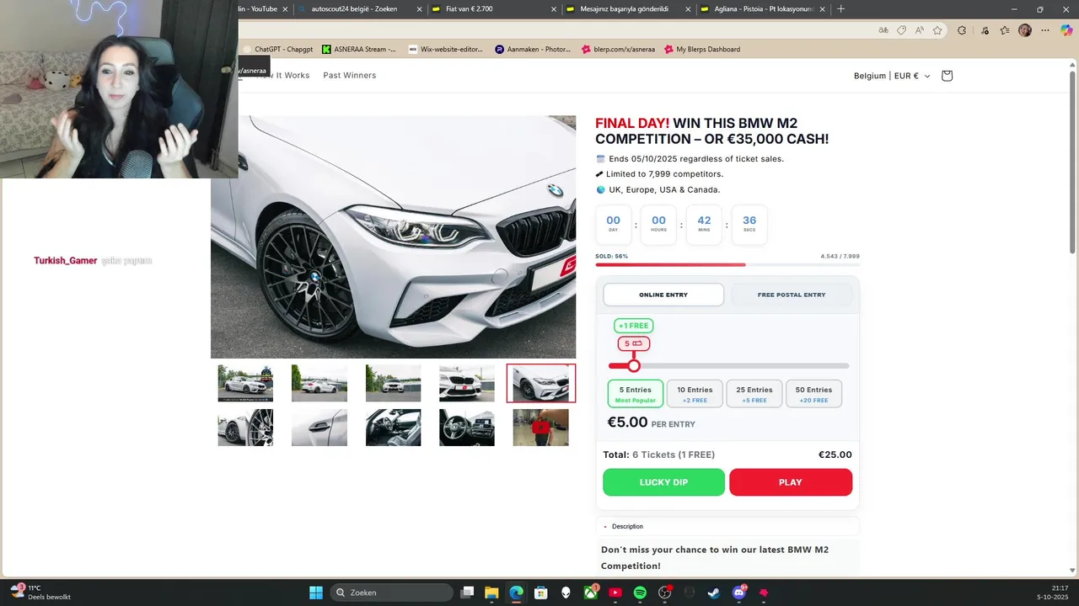
Task: Play the video thumbnail with person
Action: [540, 428]
